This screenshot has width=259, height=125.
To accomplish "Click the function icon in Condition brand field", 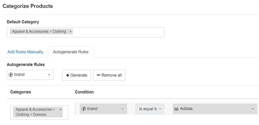I will tap(84, 108).
